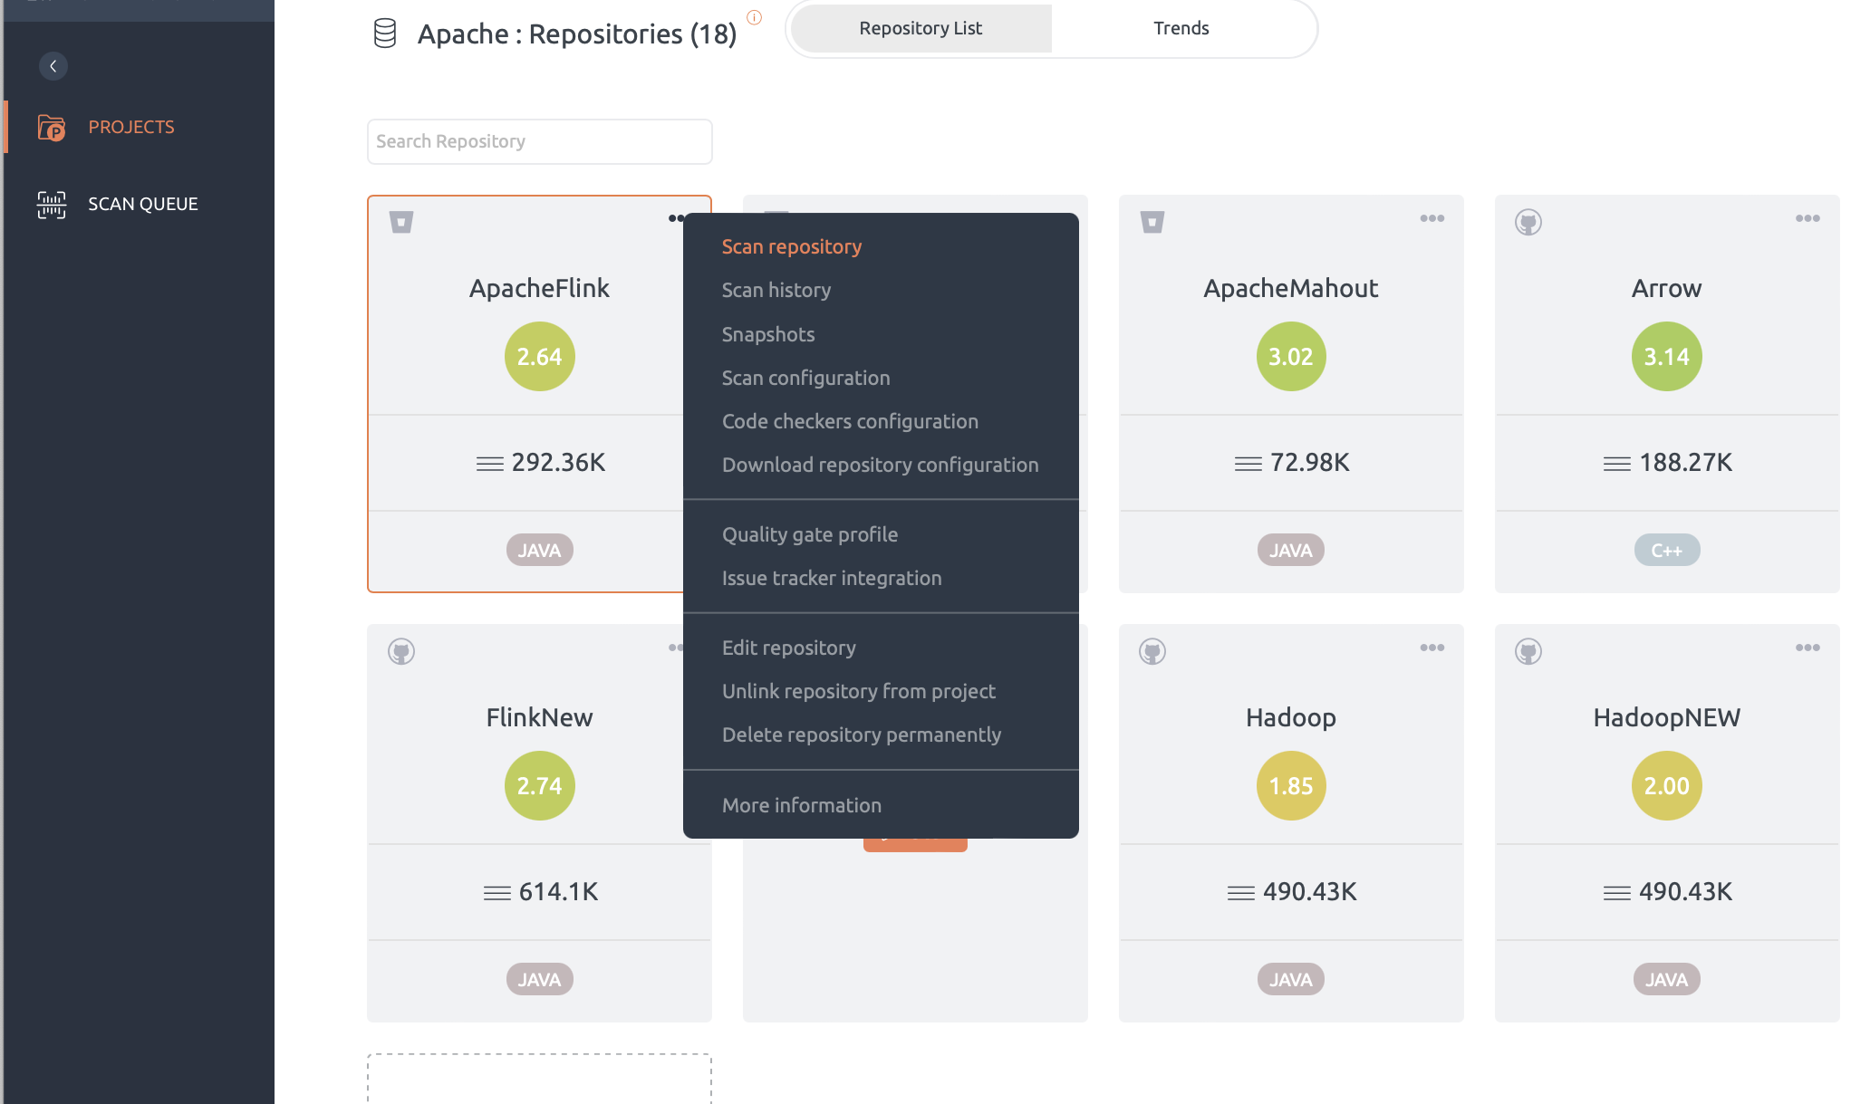Open the HadoopNEW repository title
1851x1104 pixels.
point(1667,718)
